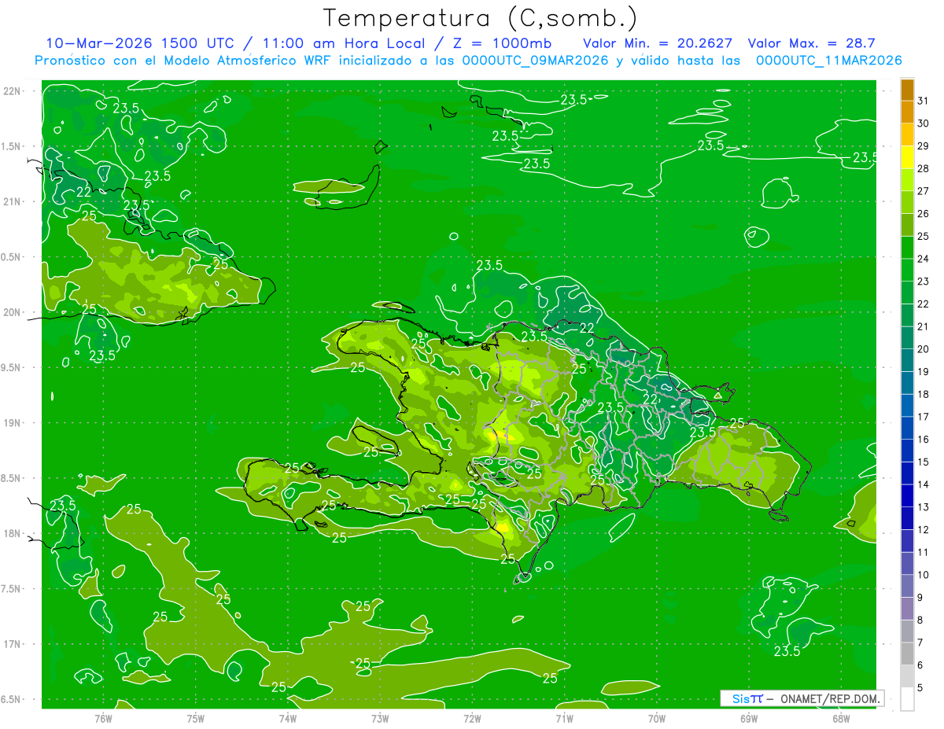944x729 pixels.
Task: Click the 76W longitude axis label
Action: [103, 718]
